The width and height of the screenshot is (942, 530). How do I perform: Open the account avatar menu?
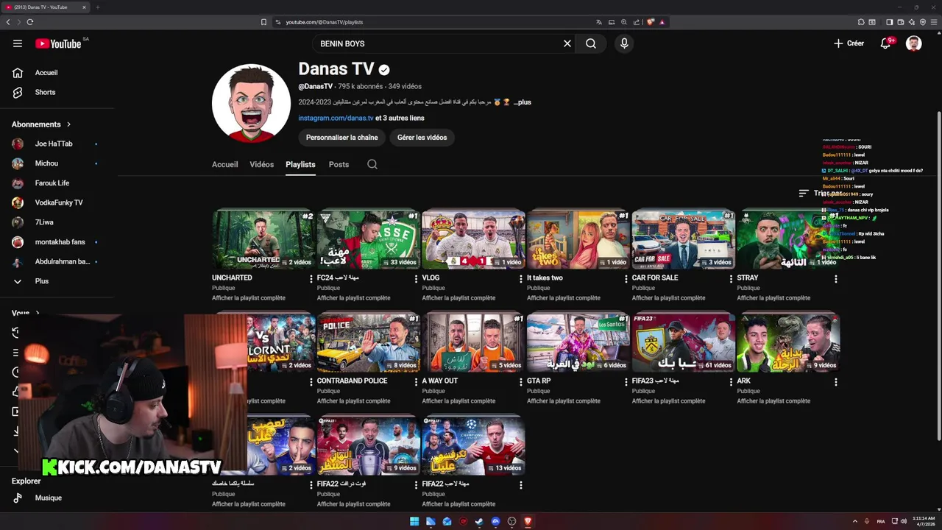tap(913, 43)
